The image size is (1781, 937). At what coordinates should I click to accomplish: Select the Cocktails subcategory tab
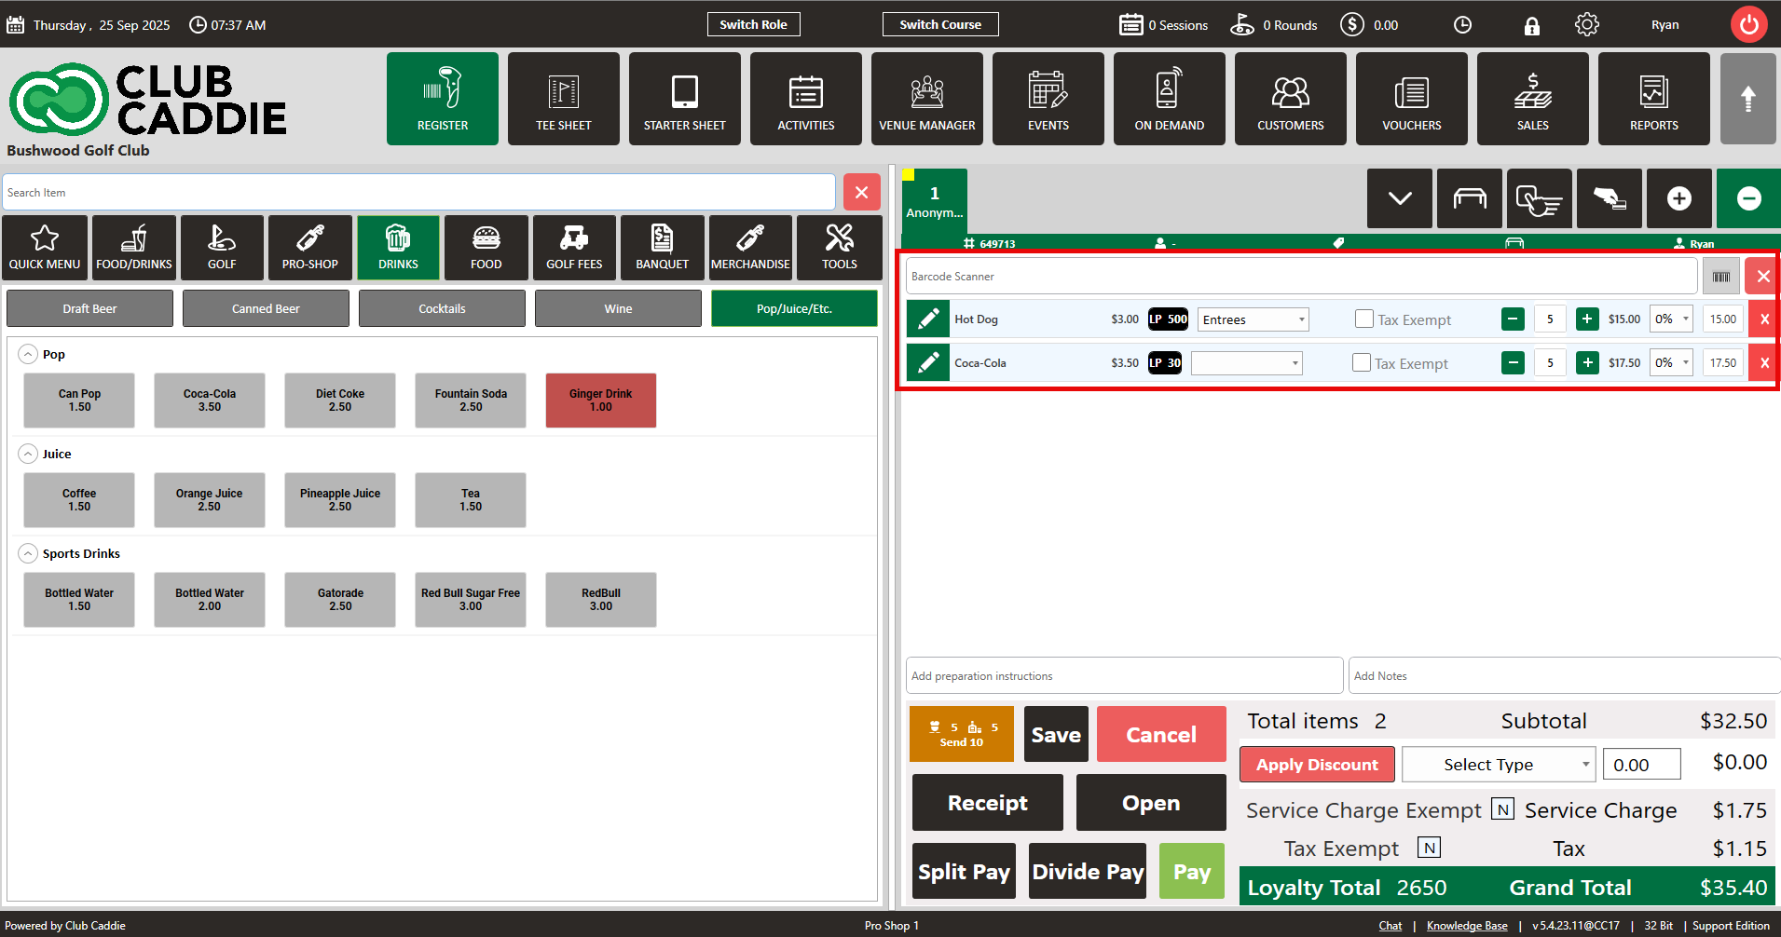(442, 308)
